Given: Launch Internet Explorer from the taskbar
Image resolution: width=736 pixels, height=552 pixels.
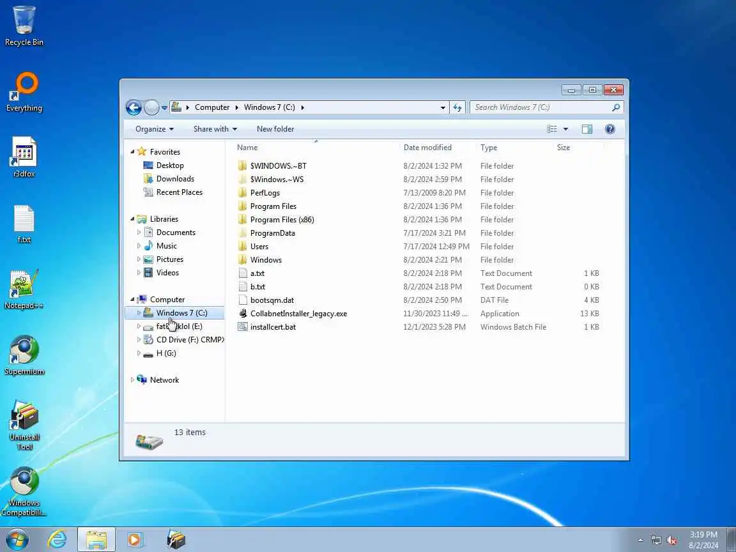Looking at the screenshot, I should click(x=57, y=540).
